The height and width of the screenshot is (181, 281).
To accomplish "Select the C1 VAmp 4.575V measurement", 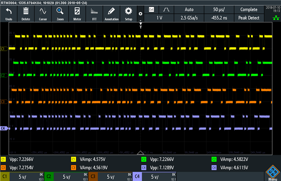I will pyautogui.click(x=88, y=159).
